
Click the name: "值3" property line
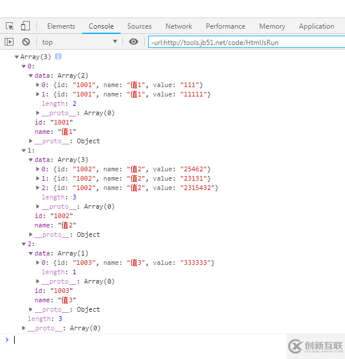pos(55,300)
